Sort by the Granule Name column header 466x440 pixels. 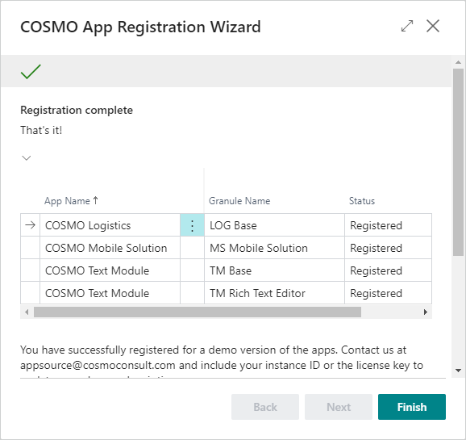[239, 201]
